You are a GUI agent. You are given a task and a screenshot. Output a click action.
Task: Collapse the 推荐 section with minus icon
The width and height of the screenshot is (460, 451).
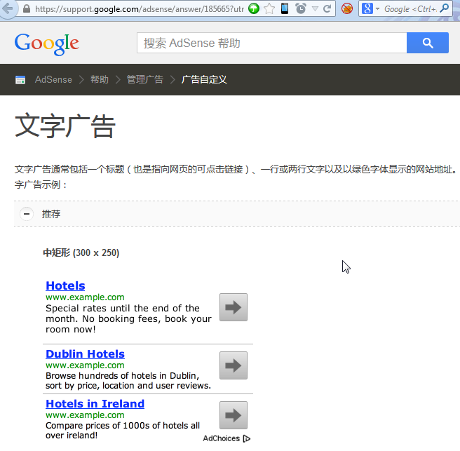[27, 214]
